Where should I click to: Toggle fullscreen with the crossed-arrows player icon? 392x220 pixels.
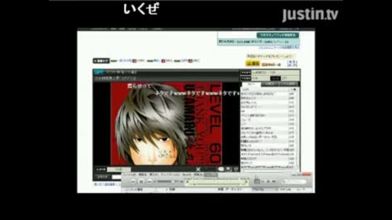tap(198, 169)
